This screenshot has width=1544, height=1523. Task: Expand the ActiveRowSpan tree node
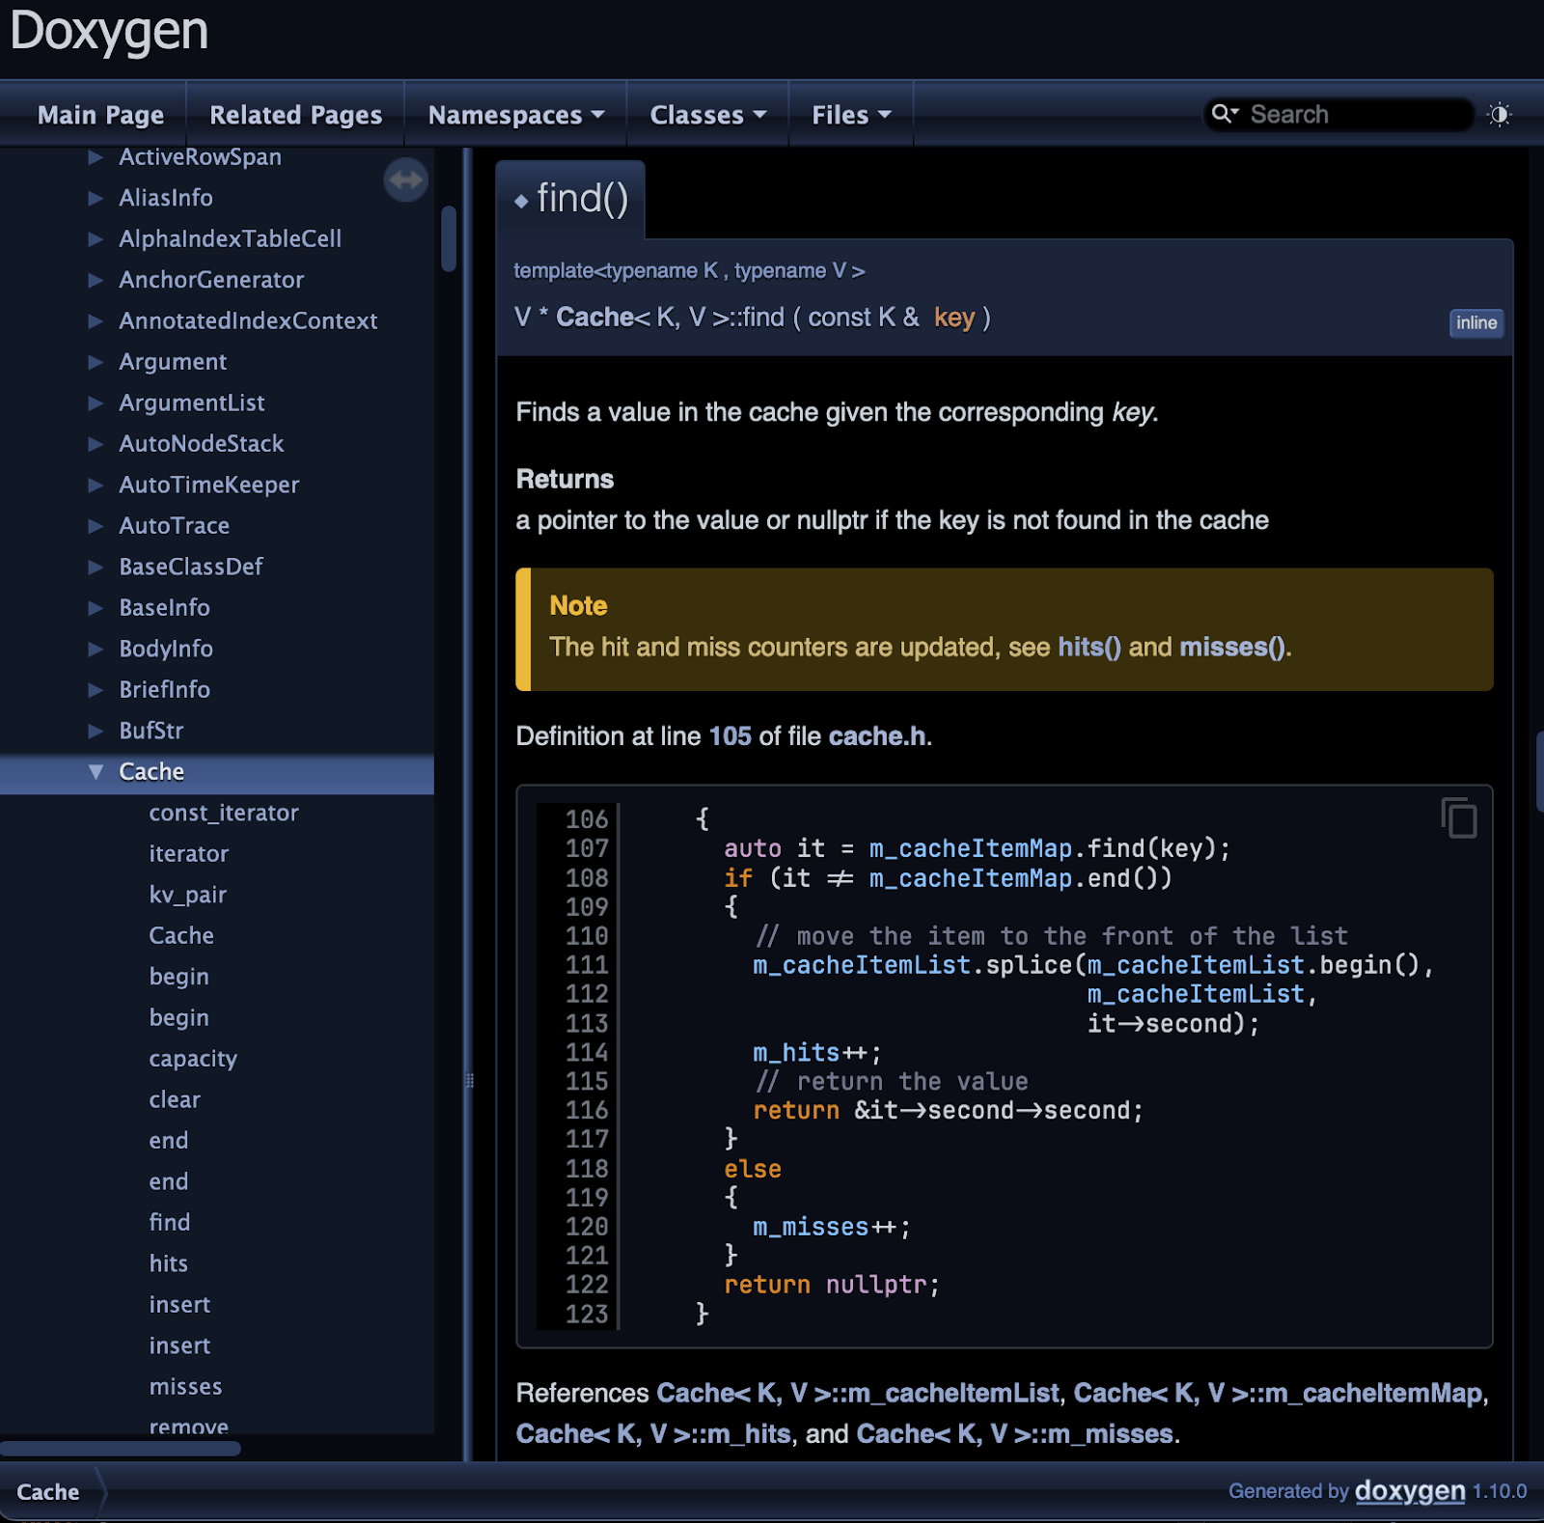(96, 157)
